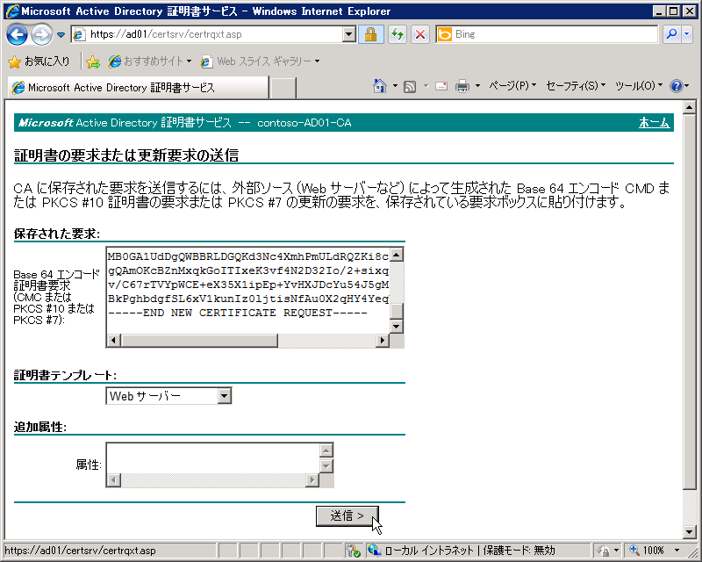This screenshot has height=562, width=702.
Task: Click the status bar pop-up blocker icon
Action: pyautogui.click(x=354, y=551)
